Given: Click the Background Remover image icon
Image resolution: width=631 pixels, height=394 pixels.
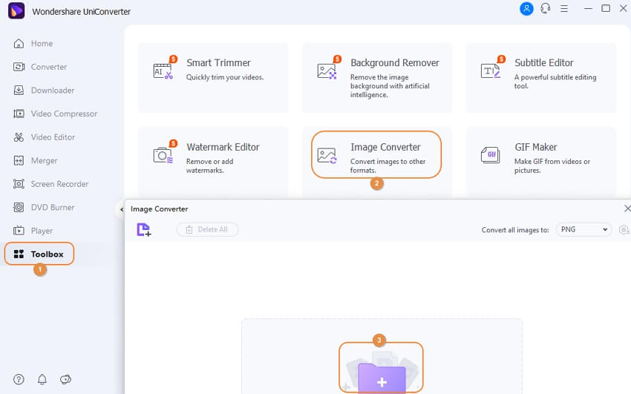Looking at the screenshot, I should point(327,71).
